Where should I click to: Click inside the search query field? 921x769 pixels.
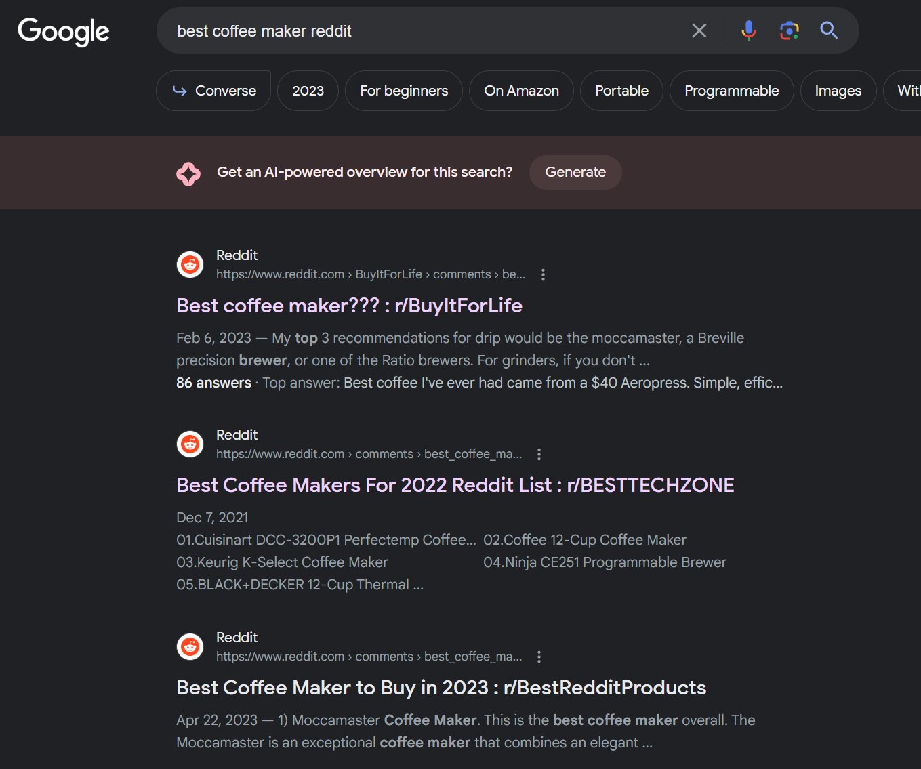click(x=407, y=30)
